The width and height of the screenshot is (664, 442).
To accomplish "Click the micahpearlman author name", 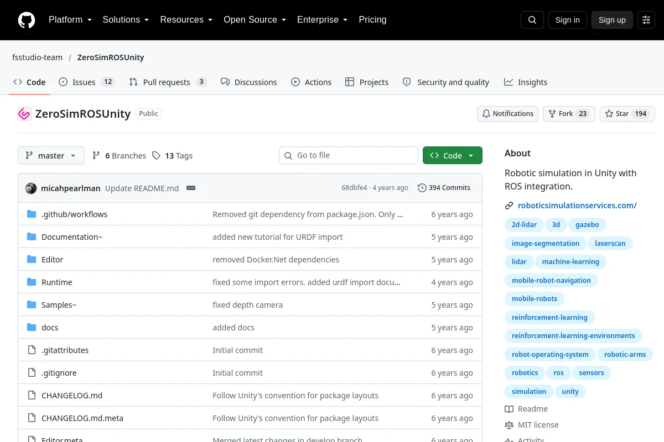I will 71,188.
